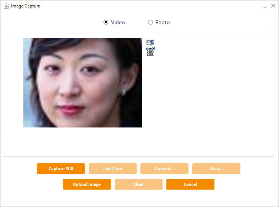
Task: Open the image color settings icon
Action: tap(150, 42)
